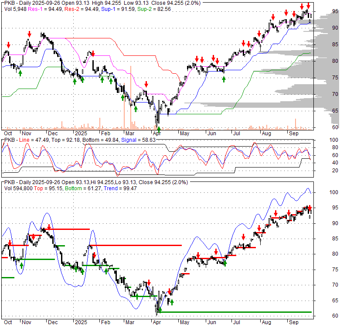Select the Sep label on the top chart axis
Viewport: 340px width, 325px height.
294,133
